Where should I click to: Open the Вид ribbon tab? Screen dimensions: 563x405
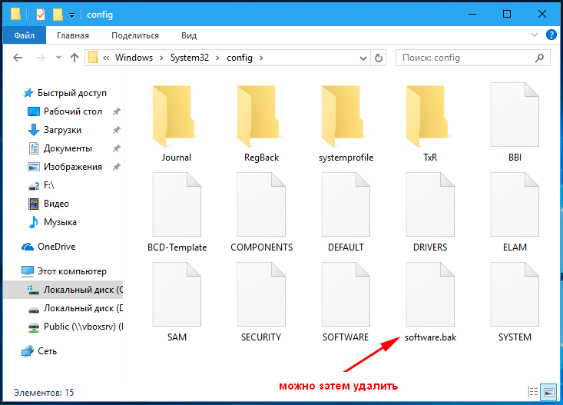coord(189,35)
